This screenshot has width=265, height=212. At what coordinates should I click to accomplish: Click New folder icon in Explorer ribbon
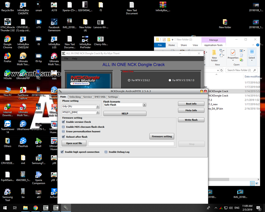[x=214, y=56]
